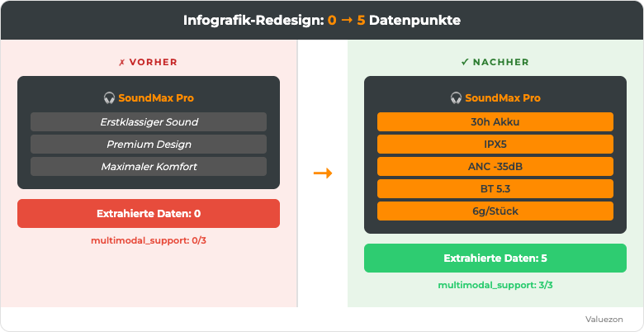The image size is (644, 332).
Task: Click the green 'Extrahierte Daten: 5' banner
Action: pos(495,258)
